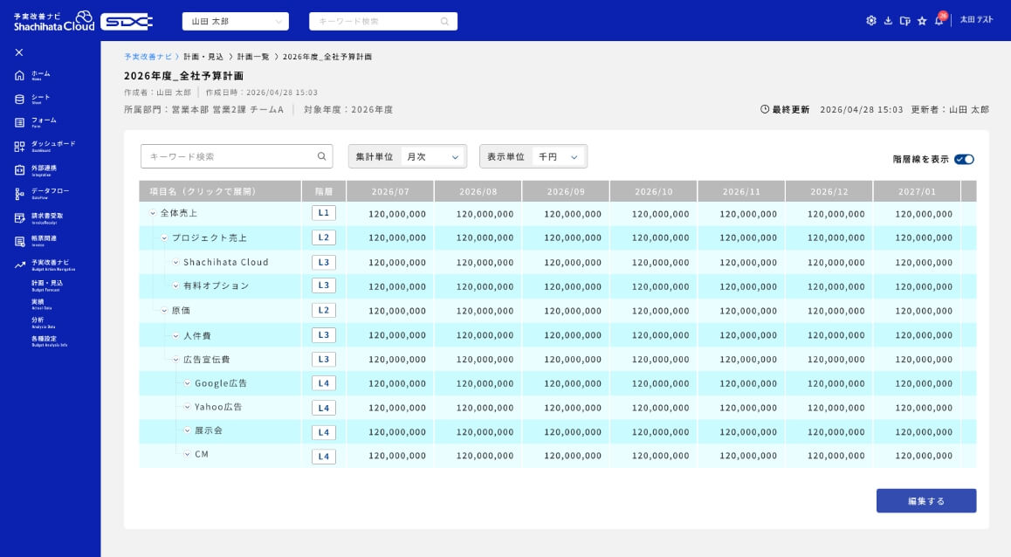Open 計画・見込 submenu in sidebar
Image resolution: width=1011 pixels, height=557 pixels.
click(x=47, y=285)
